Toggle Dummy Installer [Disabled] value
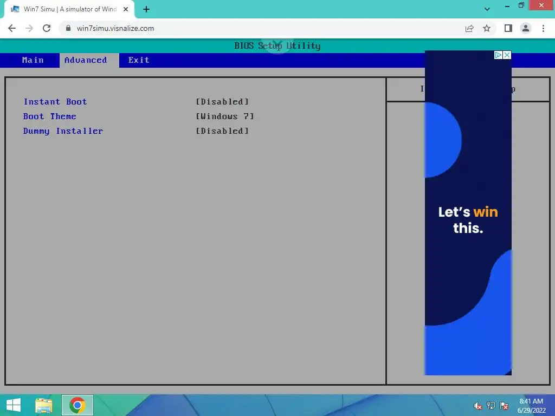This screenshot has width=555, height=416. (222, 131)
